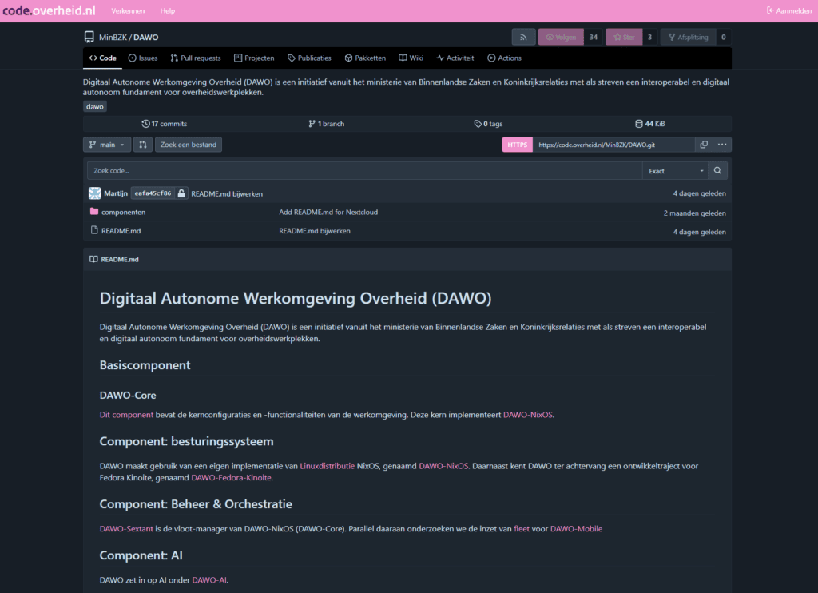Follow the DAWO-Fedora-Kinoite link
The width and height of the screenshot is (818, 593).
click(231, 478)
